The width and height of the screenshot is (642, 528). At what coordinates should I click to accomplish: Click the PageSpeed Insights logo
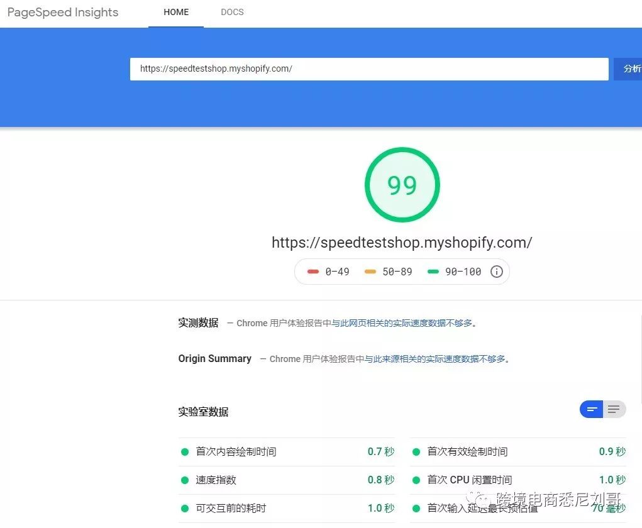click(62, 12)
